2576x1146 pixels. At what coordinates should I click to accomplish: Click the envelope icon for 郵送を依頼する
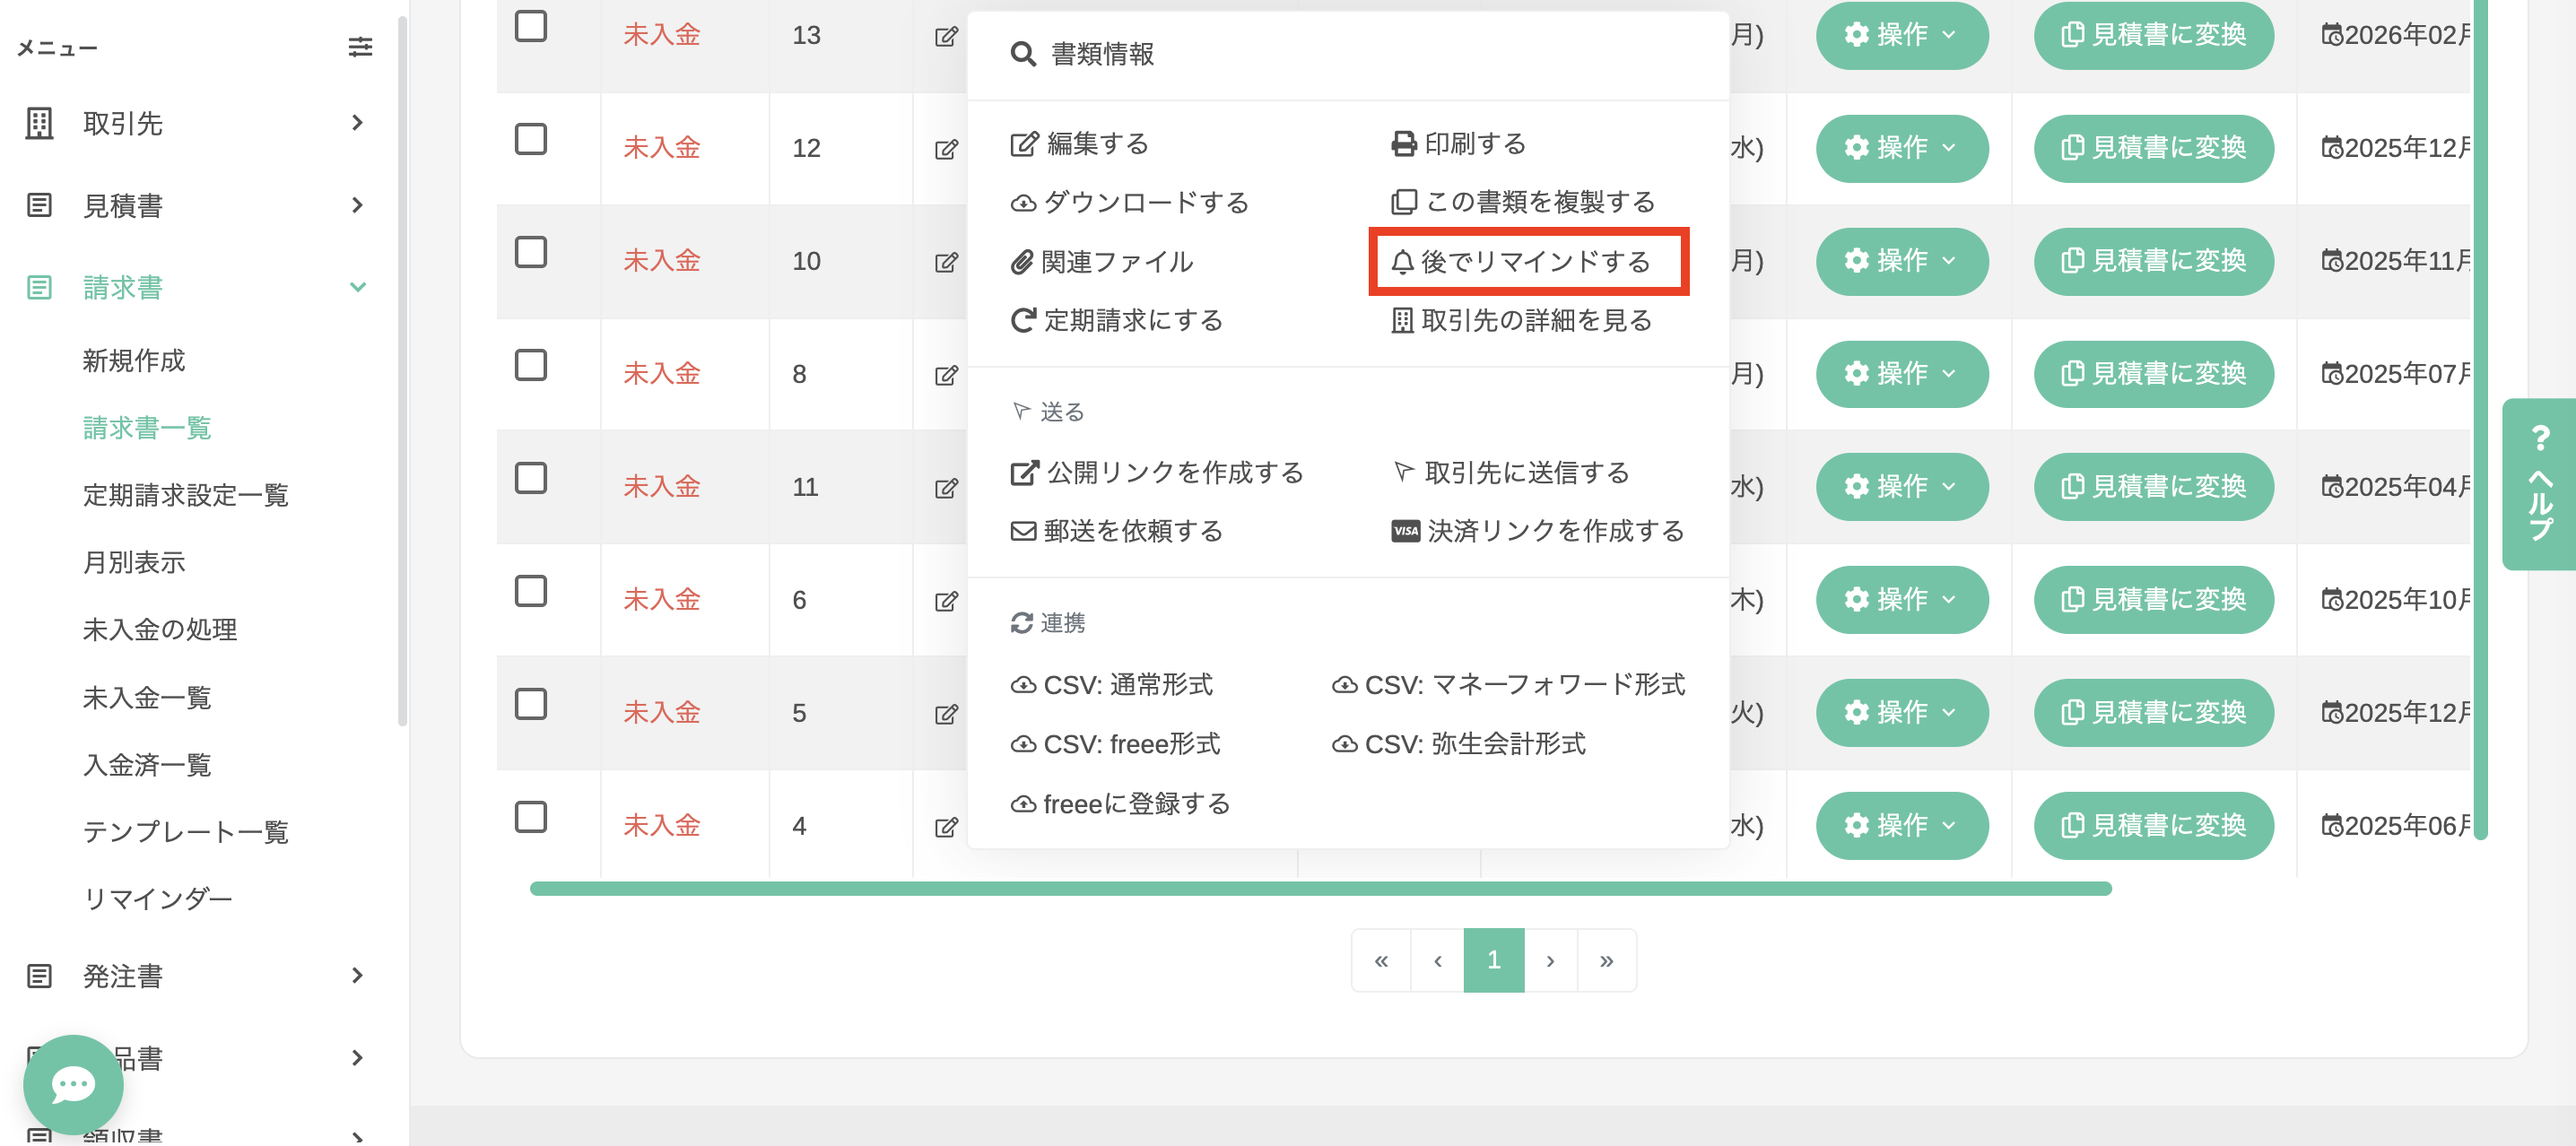click(1022, 531)
